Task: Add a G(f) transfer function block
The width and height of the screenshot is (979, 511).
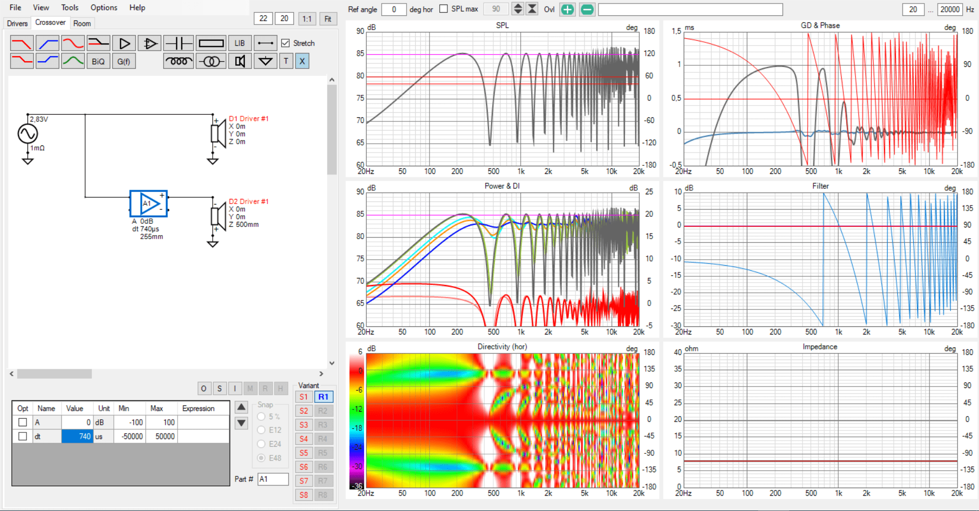Action: (x=124, y=61)
